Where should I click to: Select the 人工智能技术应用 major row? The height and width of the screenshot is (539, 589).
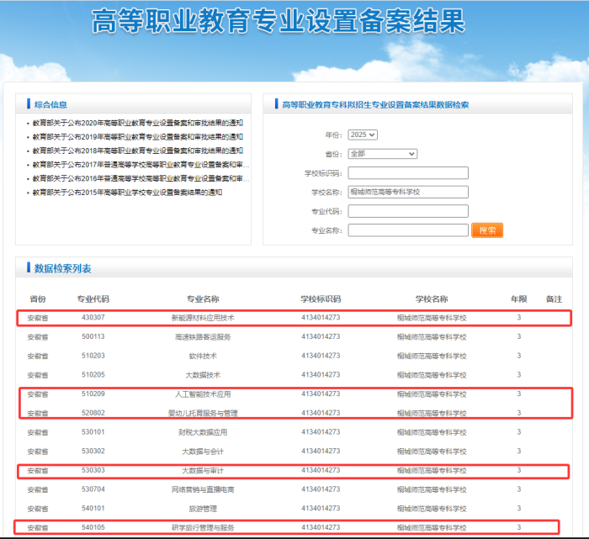(203, 394)
